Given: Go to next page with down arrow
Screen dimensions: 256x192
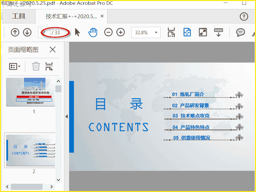Looking at the screenshot, I should tap(27, 32).
